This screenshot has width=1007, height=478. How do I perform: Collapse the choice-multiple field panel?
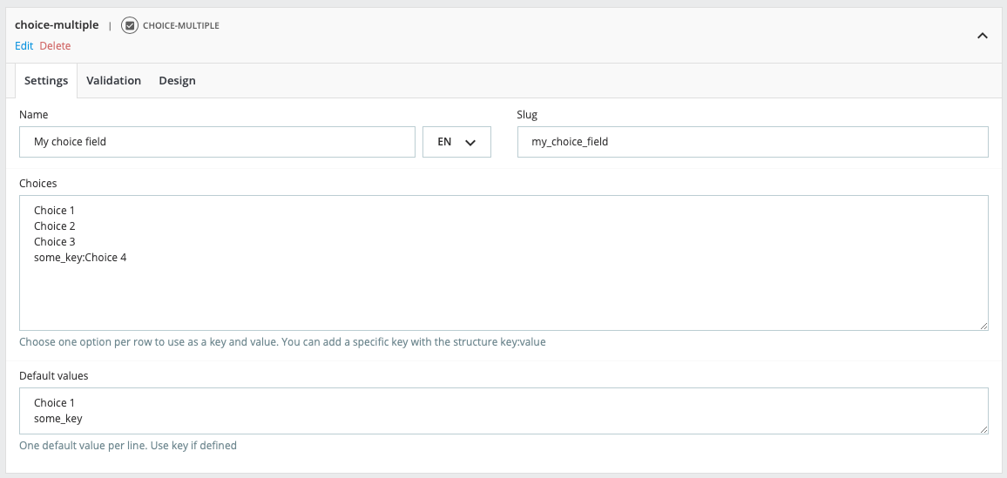tap(982, 36)
